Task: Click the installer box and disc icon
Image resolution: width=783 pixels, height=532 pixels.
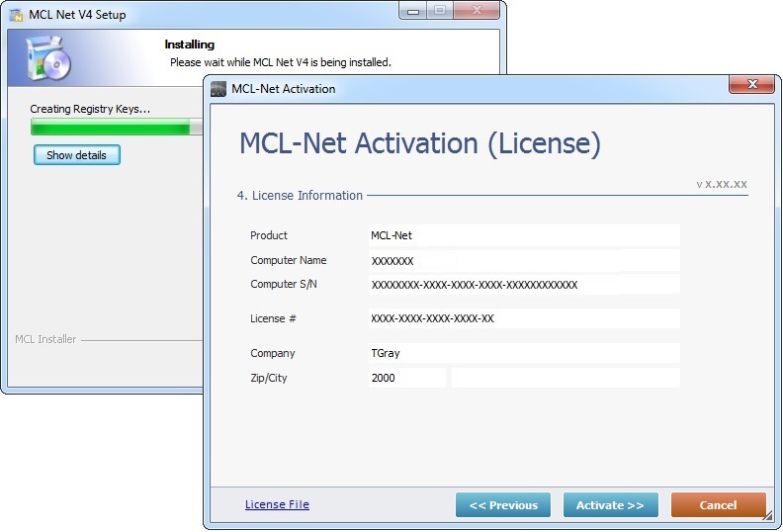Action: tap(48, 58)
